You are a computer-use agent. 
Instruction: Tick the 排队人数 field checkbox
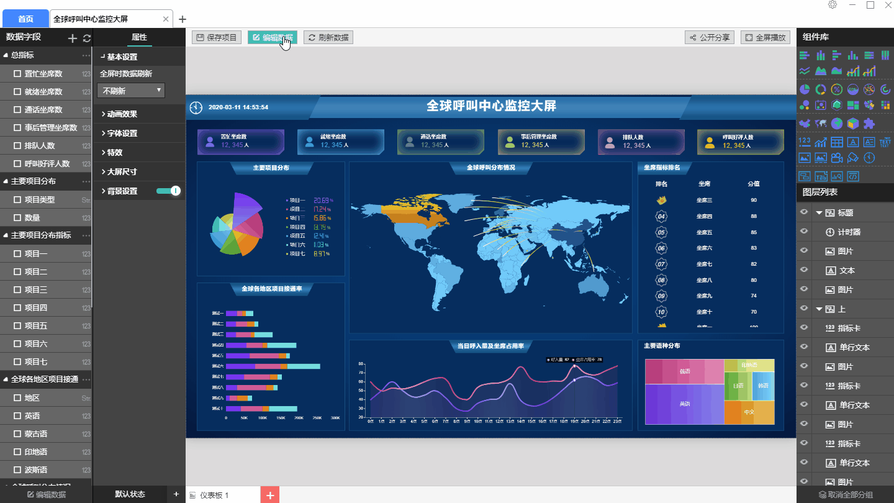[x=17, y=145]
